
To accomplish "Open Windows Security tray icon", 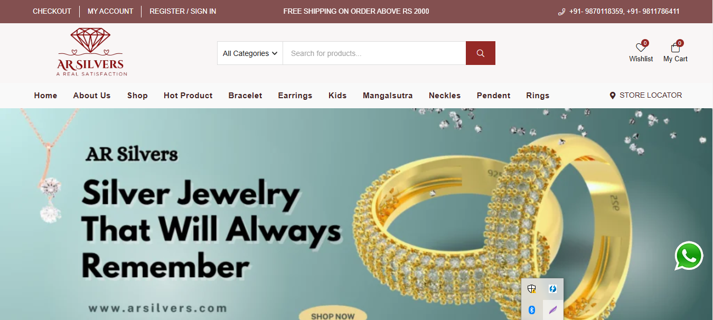I will click(532, 289).
